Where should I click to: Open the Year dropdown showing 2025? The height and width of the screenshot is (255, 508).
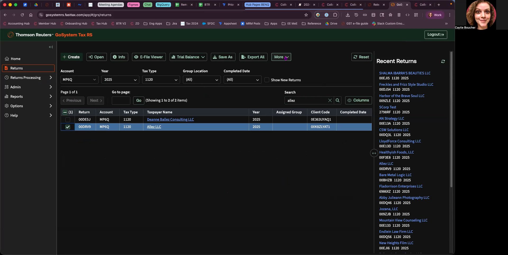point(120,80)
